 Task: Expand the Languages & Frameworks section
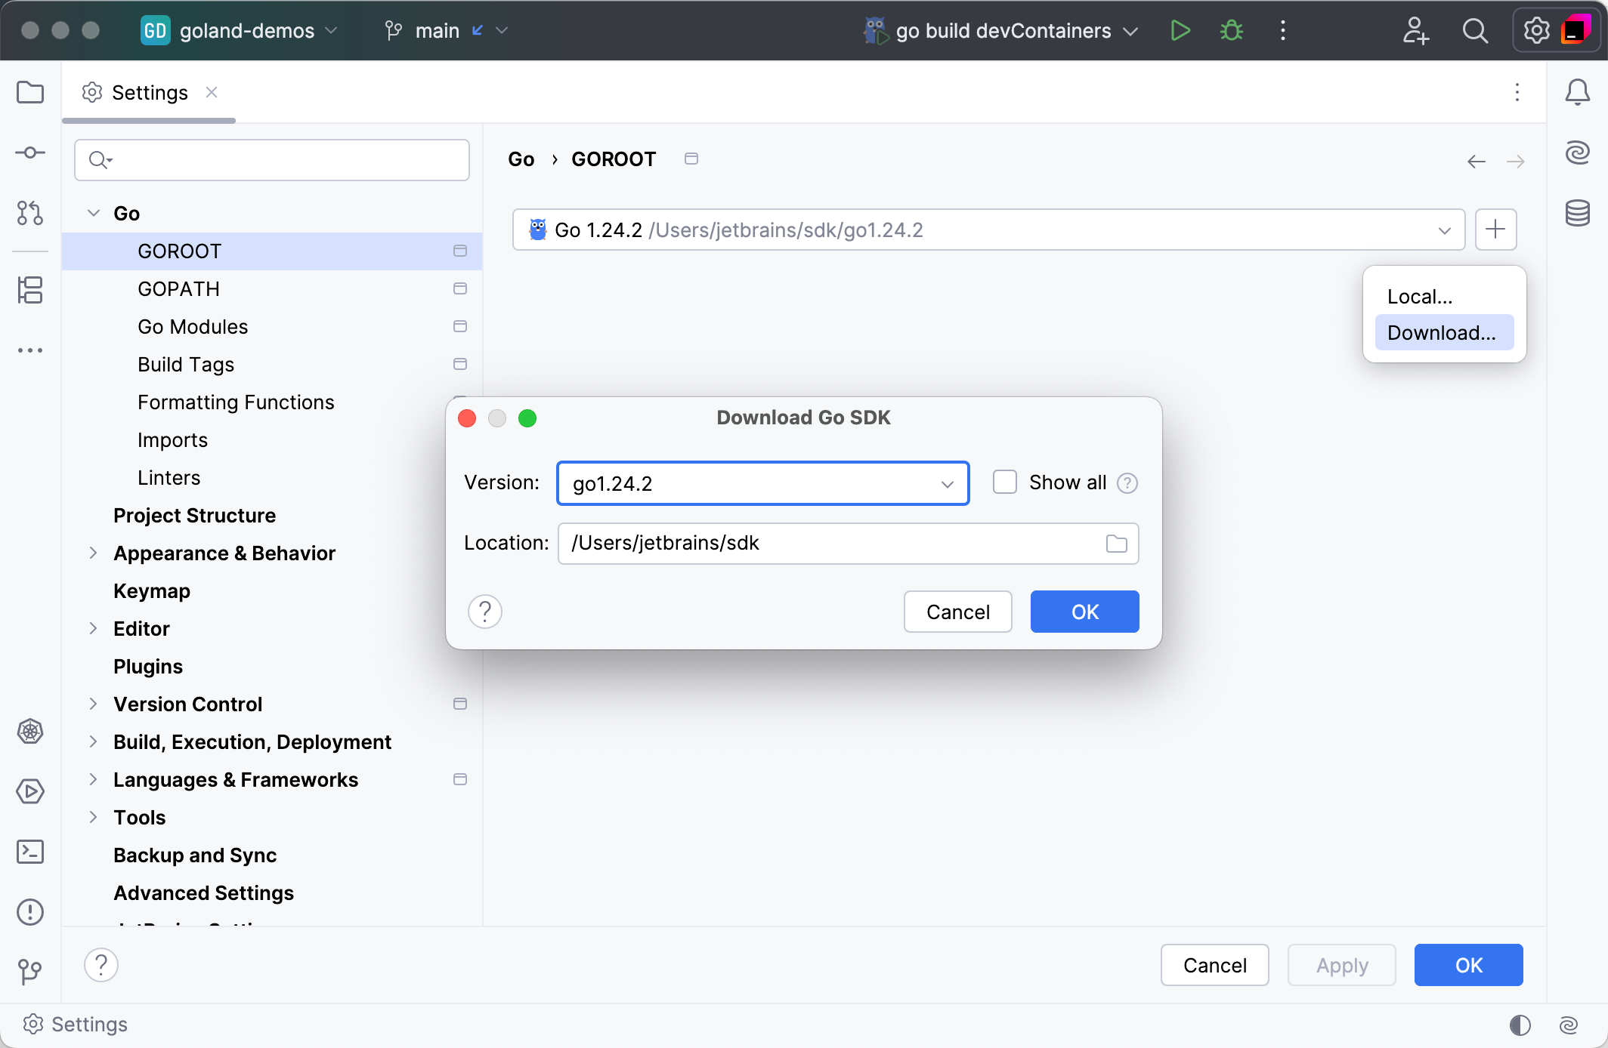(93, 779)
